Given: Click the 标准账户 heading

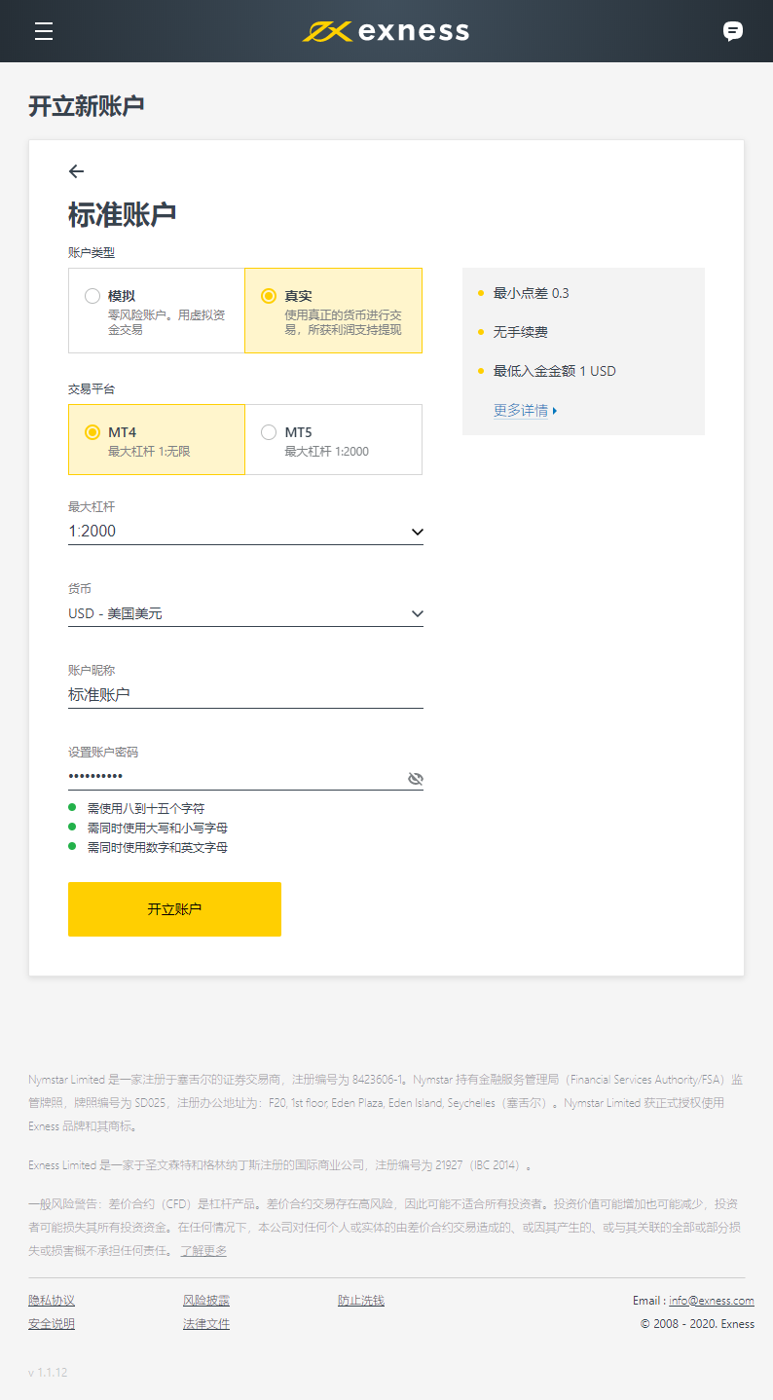Looking at the screenshot, I should (123, 214).
